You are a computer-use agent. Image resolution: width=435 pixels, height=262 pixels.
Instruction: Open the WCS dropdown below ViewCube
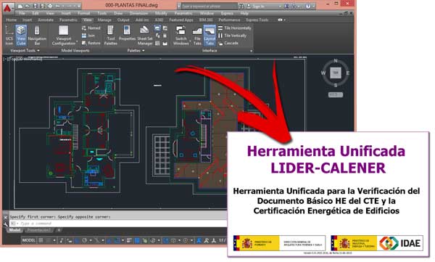pos(336,95)
